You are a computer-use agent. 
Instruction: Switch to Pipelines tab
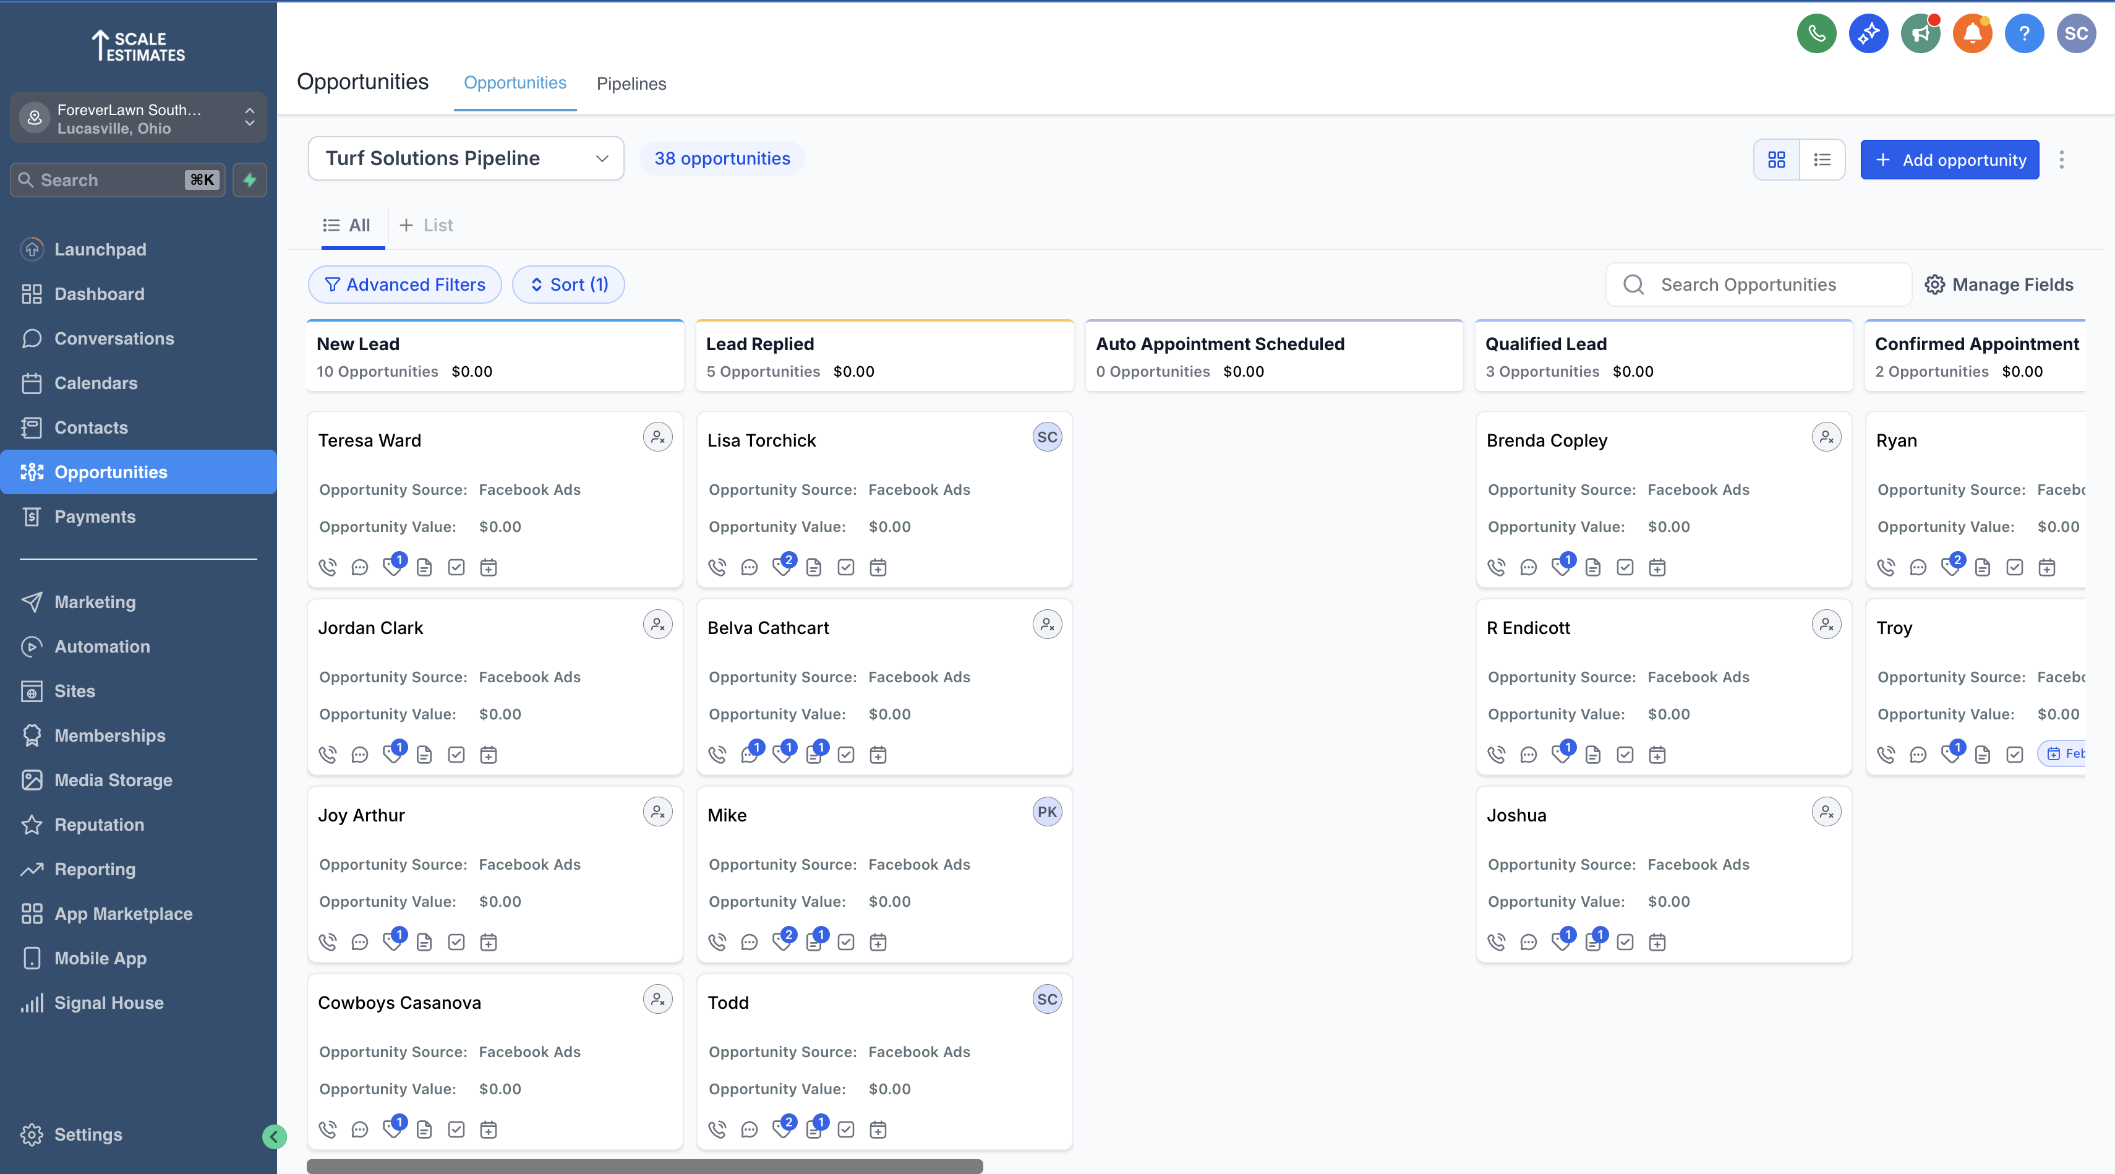pos(631,84)
